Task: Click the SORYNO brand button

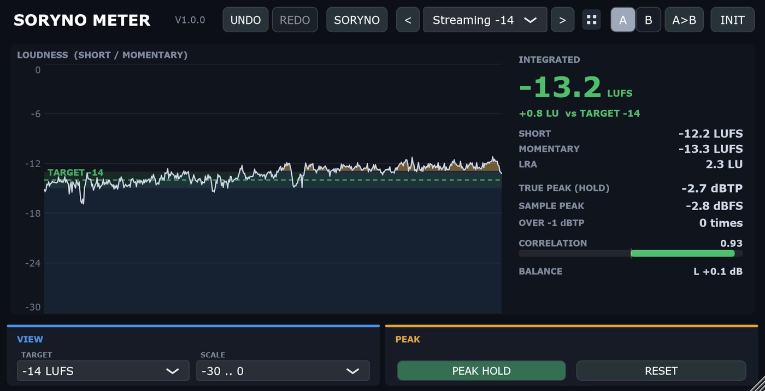Action: point(357,20)
